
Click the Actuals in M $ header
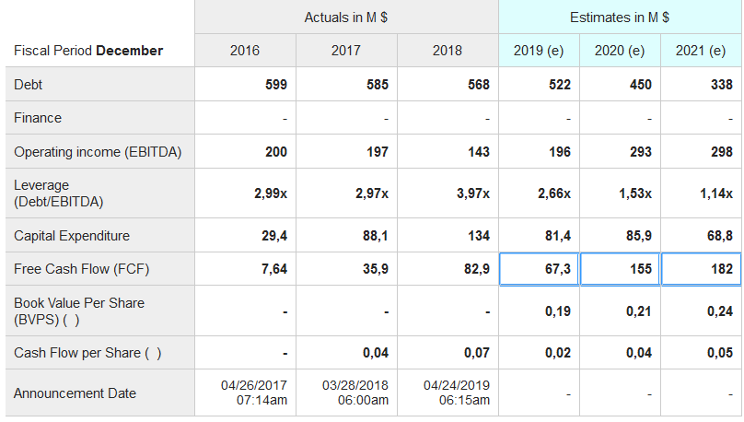(x=345, y=18)
